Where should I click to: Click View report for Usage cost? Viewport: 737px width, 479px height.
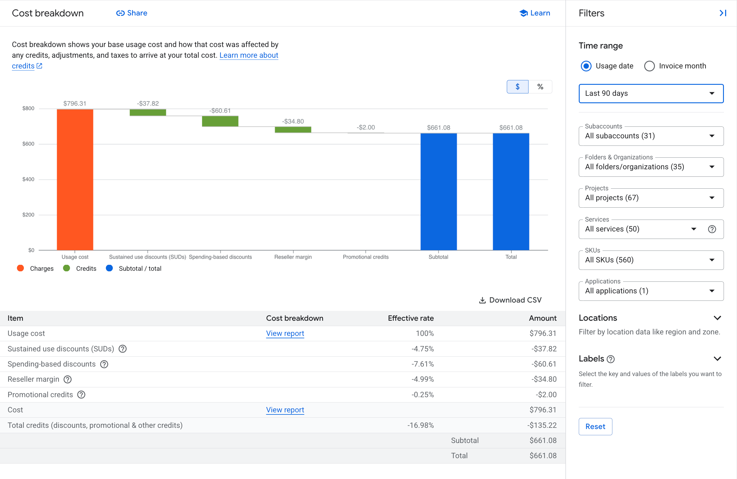[x=285, y=334]
